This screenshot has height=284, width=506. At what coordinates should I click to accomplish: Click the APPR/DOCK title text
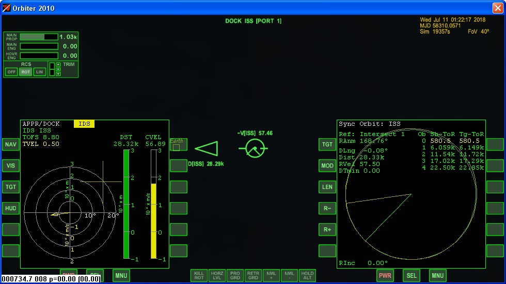[x=41, y=124]
